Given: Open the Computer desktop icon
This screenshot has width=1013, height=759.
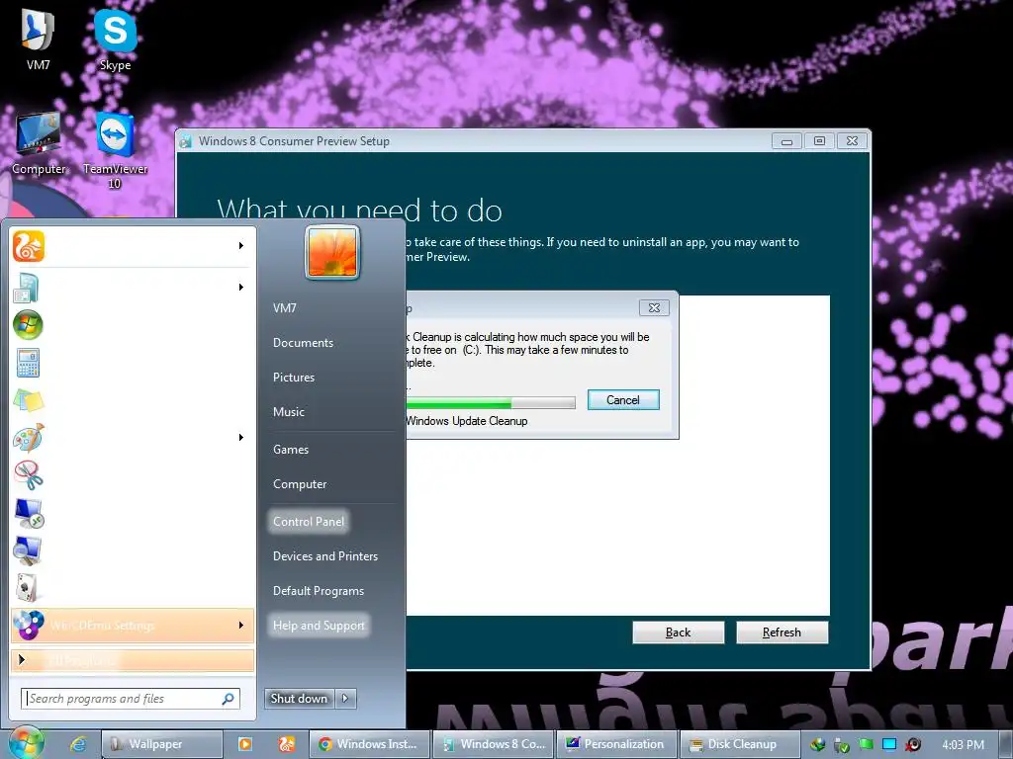Looking at the screenshot, I should coord(39,143).
